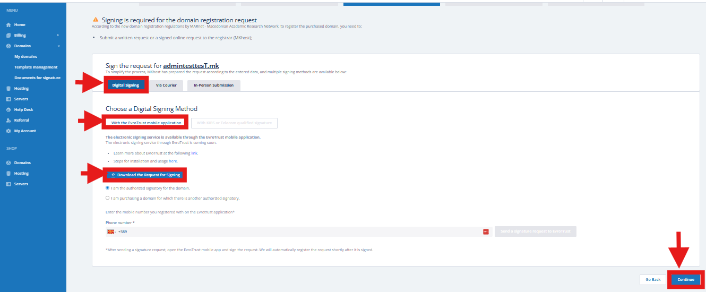This screenshot has width=706, height=292.
Task: Select another authorized signatory radio option
Action: 108,198
